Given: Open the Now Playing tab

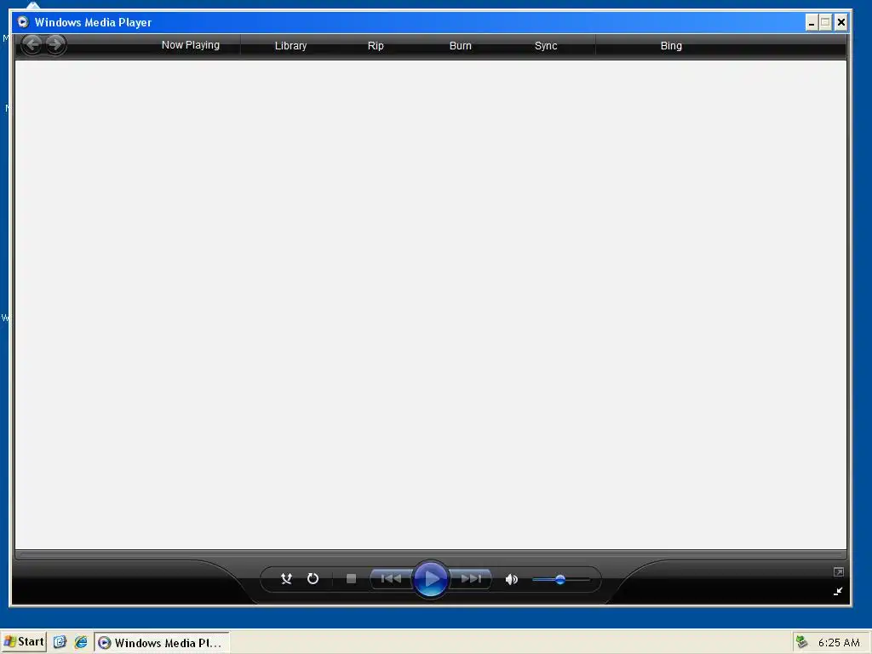Looking at the screenshot, I should (x=191, y=45).
